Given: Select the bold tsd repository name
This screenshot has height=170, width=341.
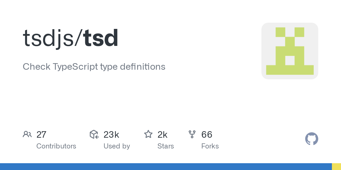Looking at the screenshot, I should click(x=101, y=38).
